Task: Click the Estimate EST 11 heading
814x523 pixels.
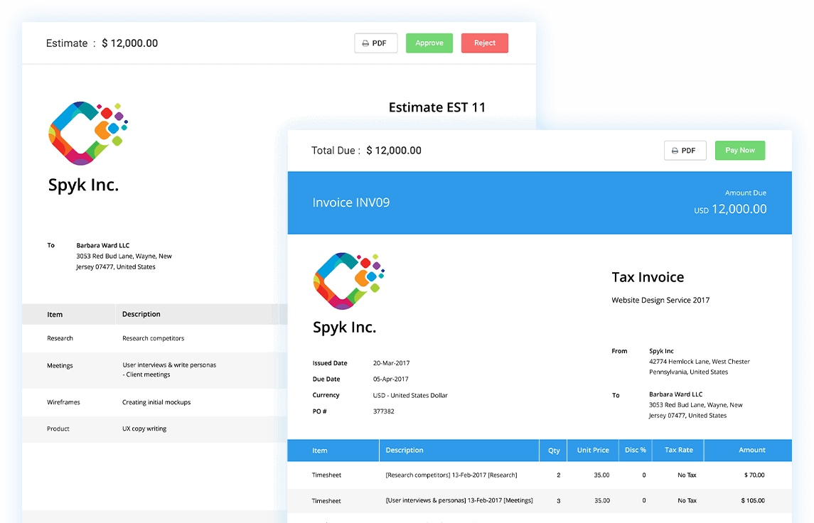Action: pos(437,107)
